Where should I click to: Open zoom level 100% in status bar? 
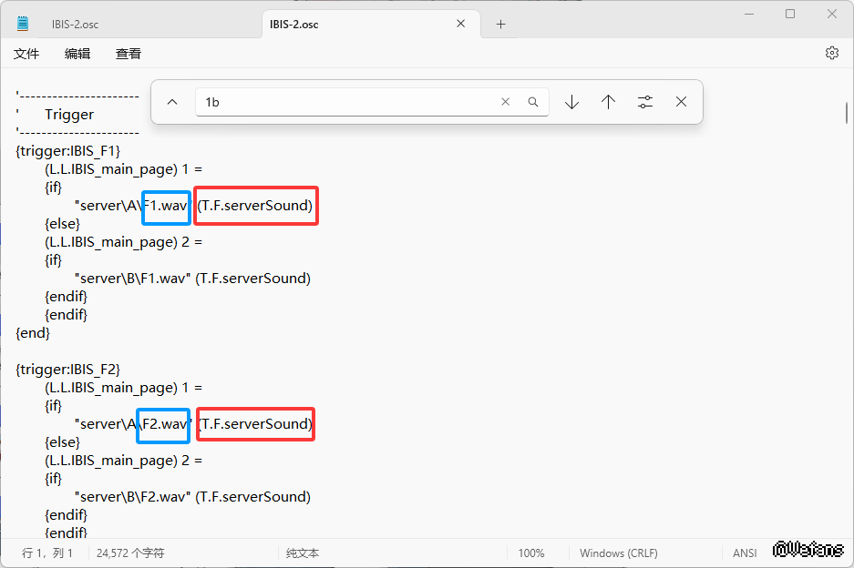click(x=531, y=553)
